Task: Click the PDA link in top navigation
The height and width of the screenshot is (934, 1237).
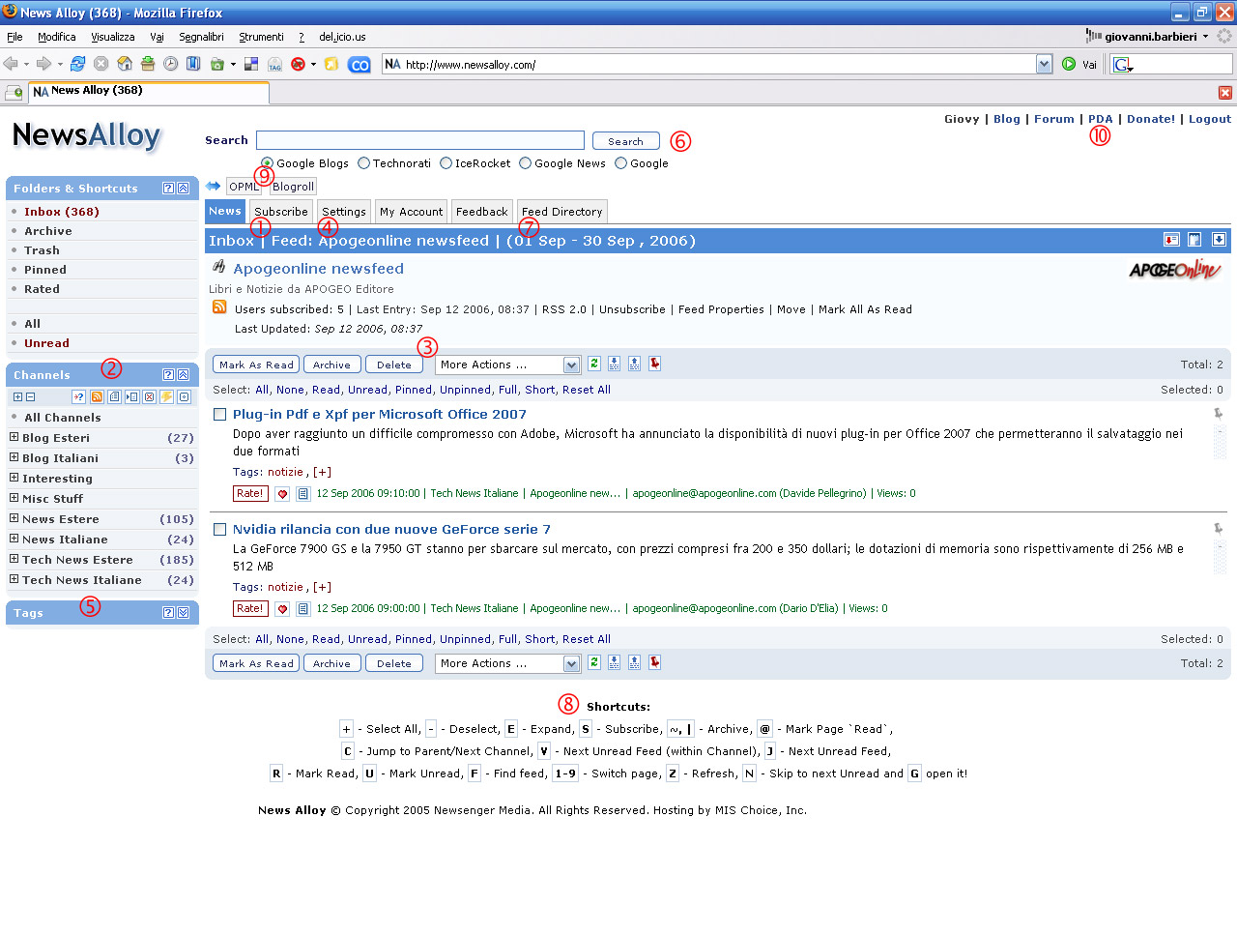Action: click(x=1101, y=119)
